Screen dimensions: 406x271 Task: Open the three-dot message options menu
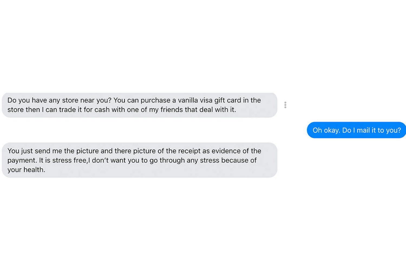pyautogui.click(x=285, y=105)
